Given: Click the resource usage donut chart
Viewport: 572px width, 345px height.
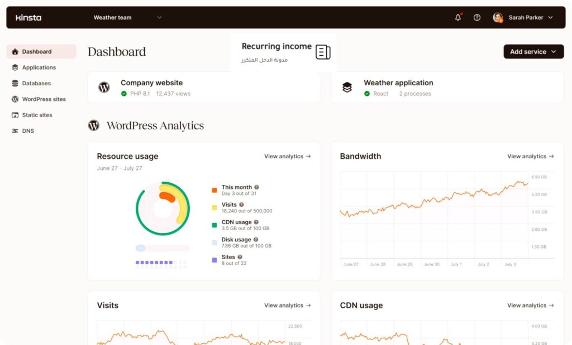Looking at the screenshot, I should 163,208.
